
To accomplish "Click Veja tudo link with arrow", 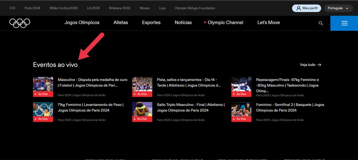I will point(310,65).
